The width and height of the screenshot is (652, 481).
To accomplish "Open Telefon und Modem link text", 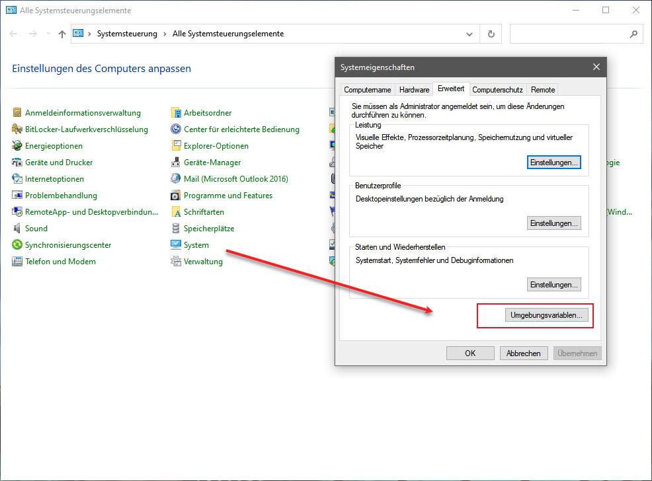I will 60,261.
